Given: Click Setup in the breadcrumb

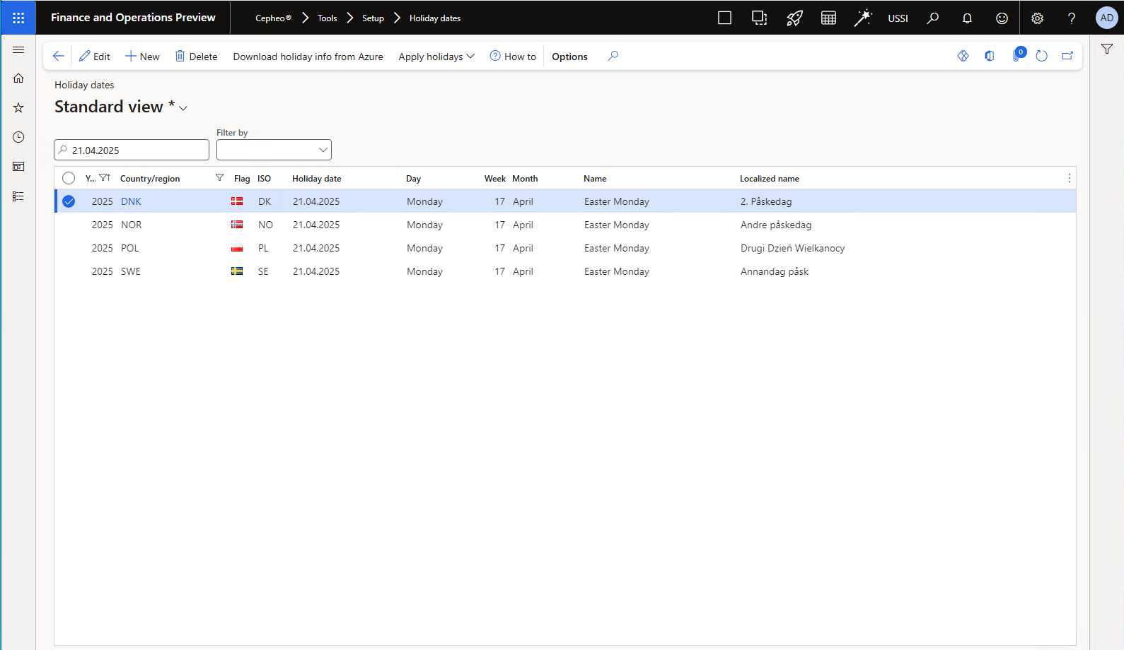Looking at the screenshot, I should pyautogui.click(x=373, y=18).
